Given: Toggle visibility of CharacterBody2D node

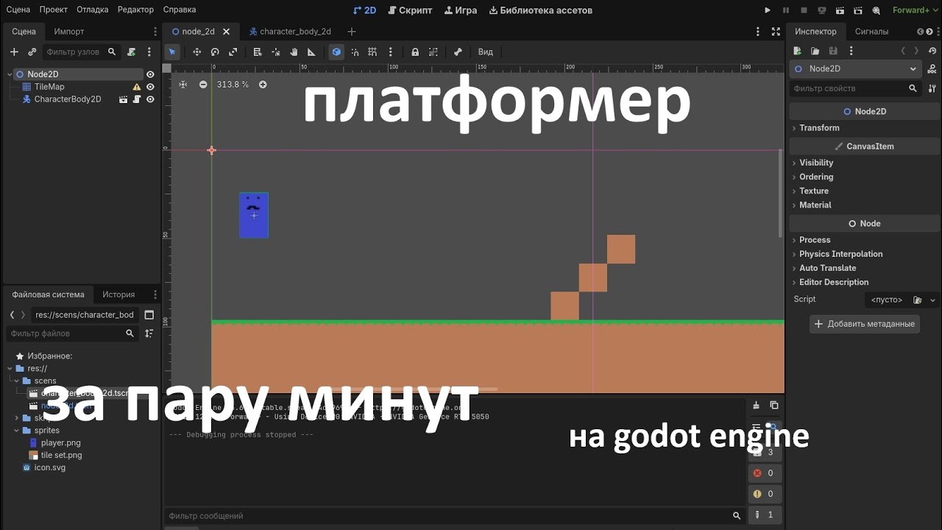Looking at the screenshot, I should tap(150, 99).
